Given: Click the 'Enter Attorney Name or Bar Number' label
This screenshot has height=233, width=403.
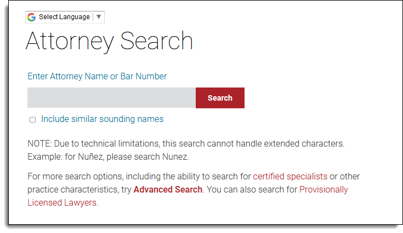Looking at the screenshot, I should (x=97, y=77).
